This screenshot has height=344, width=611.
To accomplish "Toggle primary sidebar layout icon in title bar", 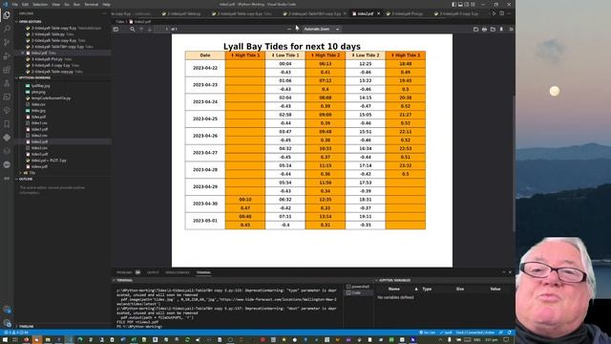I will coord(454,4).
